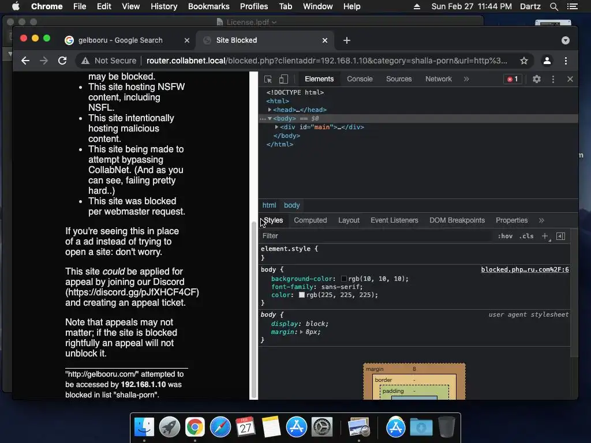
Task: Bookmark this page with the star icon
Action: pyautogui.click(x=524, y=61)
